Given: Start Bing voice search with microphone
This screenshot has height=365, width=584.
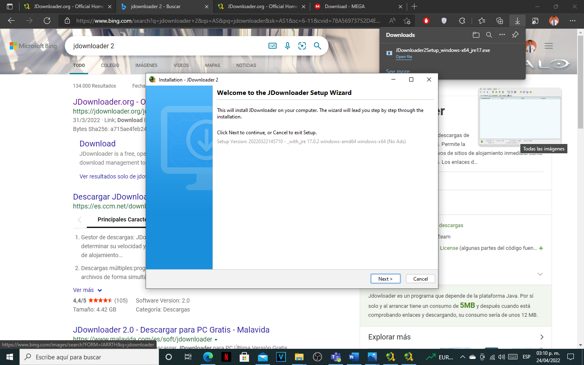Looking at the screenshot, I should [288, 46].
